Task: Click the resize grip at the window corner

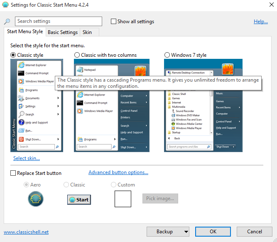Action: pos(275,240)
